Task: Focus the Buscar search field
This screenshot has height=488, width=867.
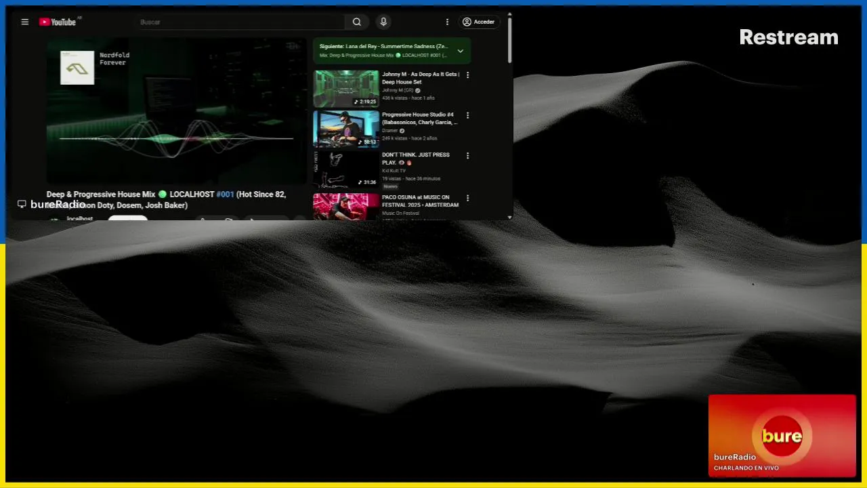Action: (x=240, y=22)
